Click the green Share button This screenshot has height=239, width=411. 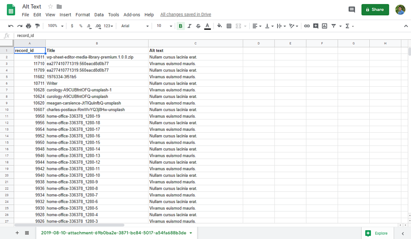pyautogui.click(x=375, y=10)
